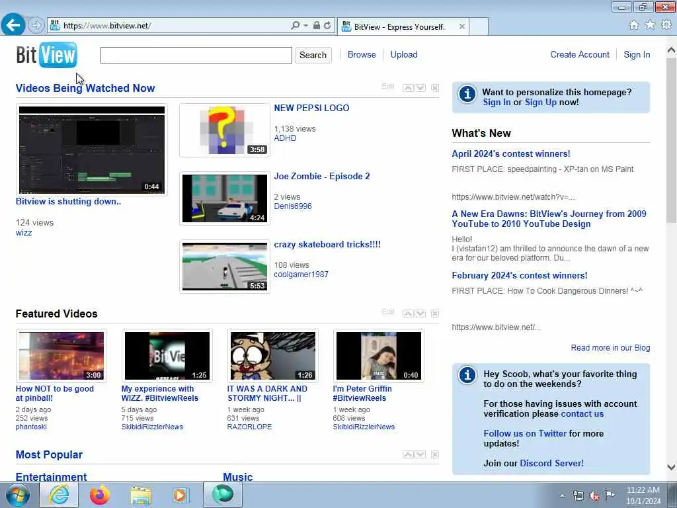Open Windows Explorer folder on taskbar
Viewport: 677px width, 508px height.
[141, 495]
